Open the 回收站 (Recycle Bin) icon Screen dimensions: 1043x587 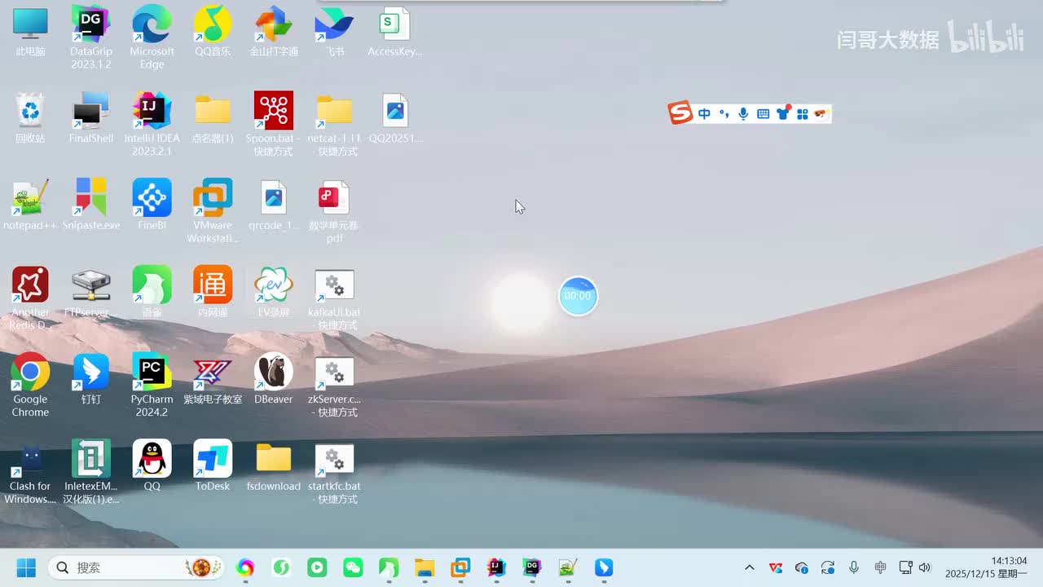tap(30, 117)
